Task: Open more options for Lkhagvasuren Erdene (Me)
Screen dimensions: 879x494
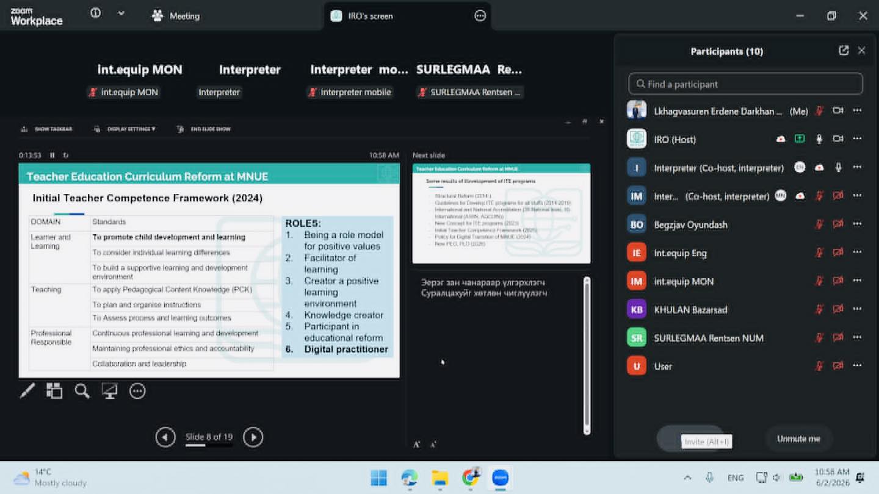Action: pos(857,111)
